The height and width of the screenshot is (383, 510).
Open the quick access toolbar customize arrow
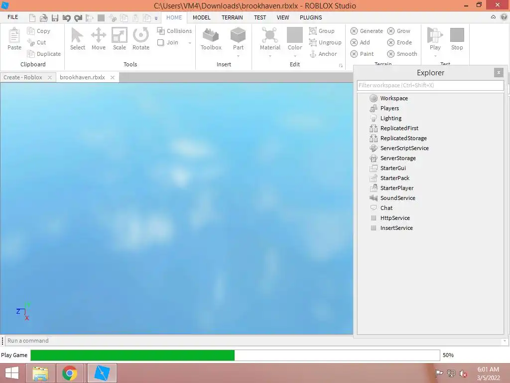tap(156, 18)
